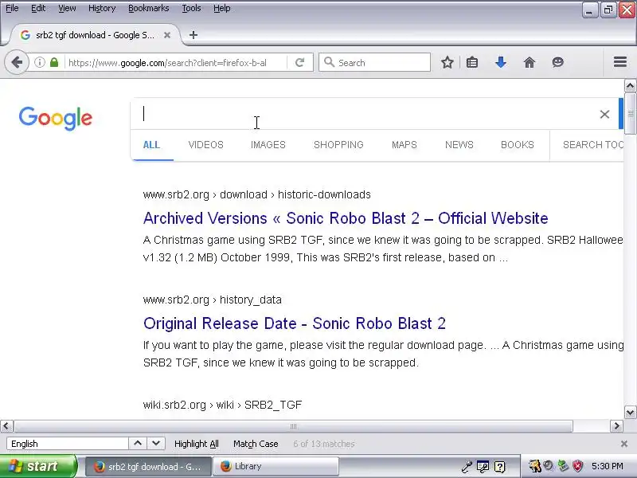Click www.srb2.org history_data breadcrumb text
The width and height of the screenshot is (637, 478).
(212, 300)
